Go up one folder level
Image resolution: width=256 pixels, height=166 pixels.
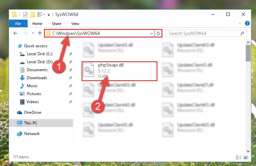coord(40,33)
